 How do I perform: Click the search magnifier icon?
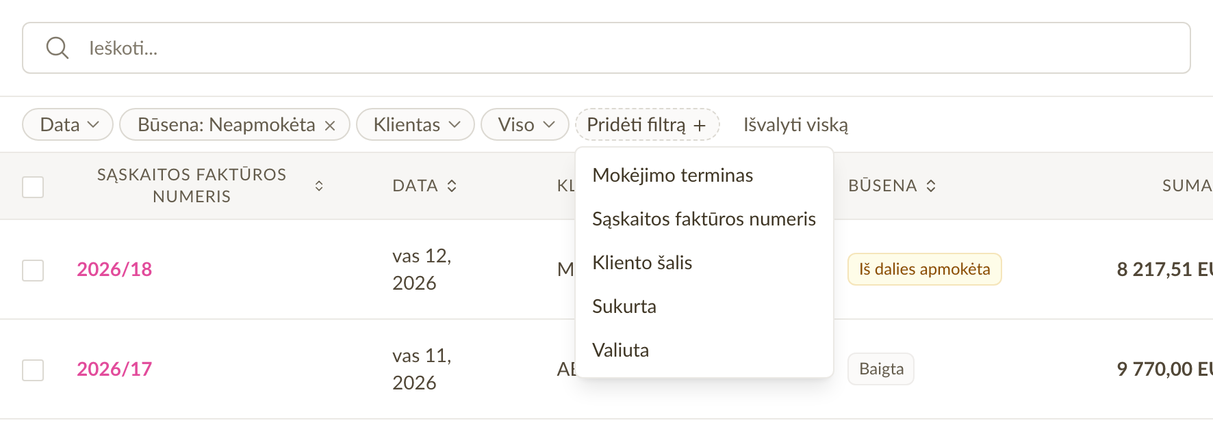[x=57, y=48]
